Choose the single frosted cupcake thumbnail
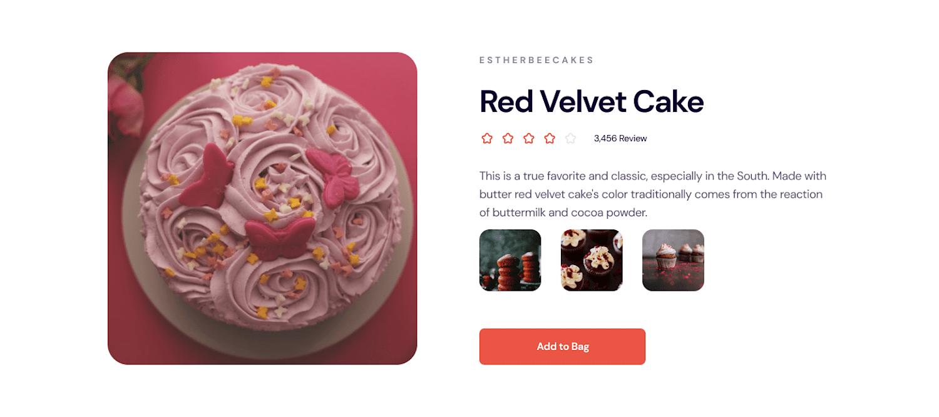This screenshot has width=939, height=417. 673,260
